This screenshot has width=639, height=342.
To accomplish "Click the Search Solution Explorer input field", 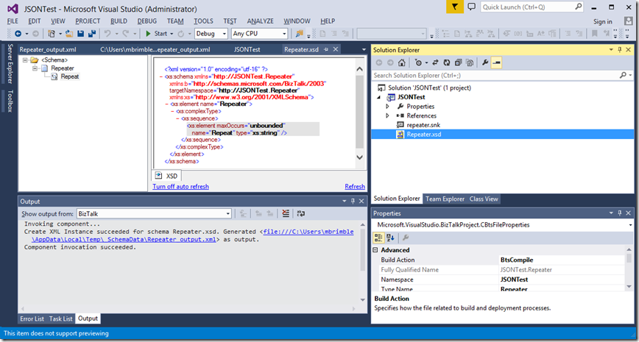I will tap(495, 75).
